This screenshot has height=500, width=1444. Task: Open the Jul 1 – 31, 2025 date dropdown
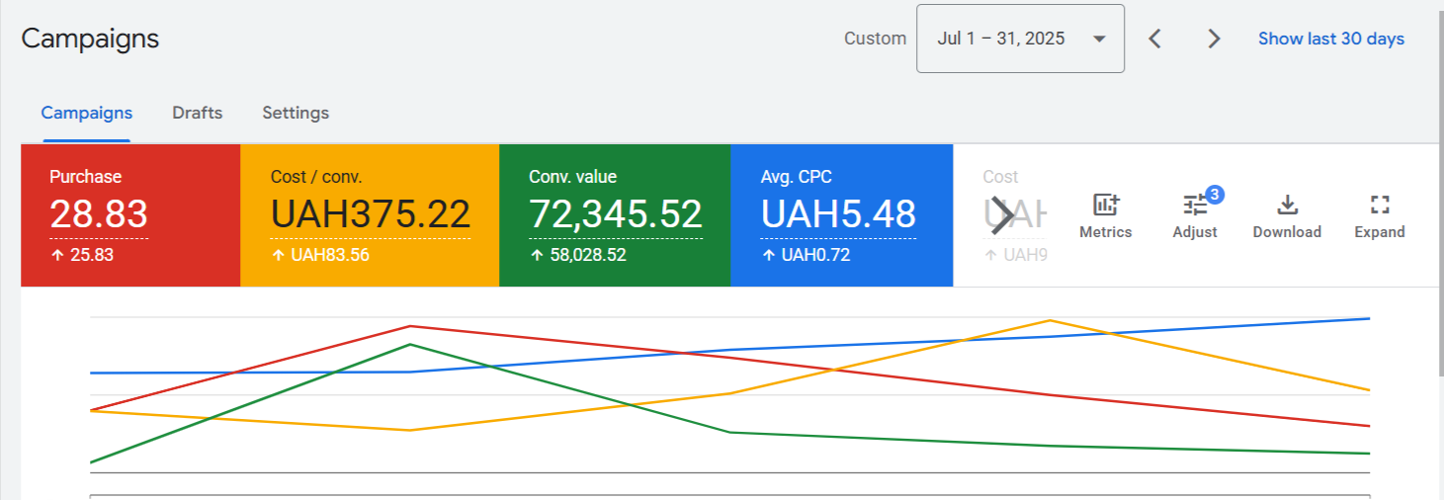click(1020, 39)
